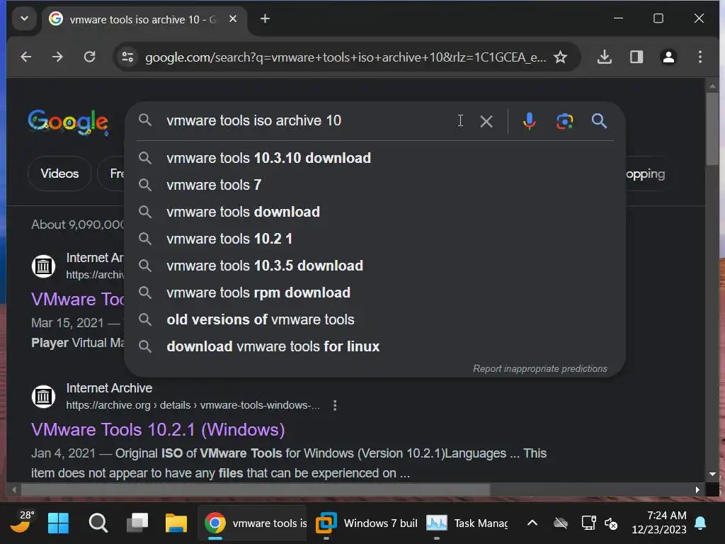Viewport: 725px width, 544px height.
Task: Open weather widget showing 28°
Action: tap(22, 522)
